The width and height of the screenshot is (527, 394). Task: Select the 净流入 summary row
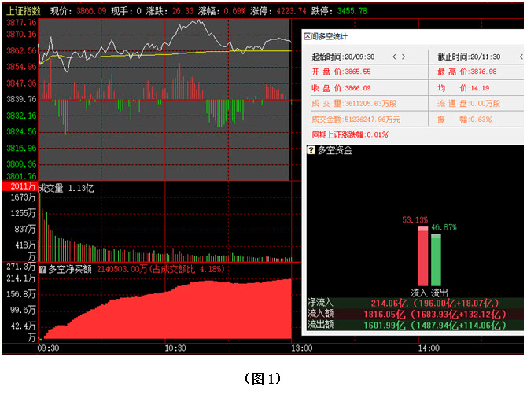click(415, 302)
